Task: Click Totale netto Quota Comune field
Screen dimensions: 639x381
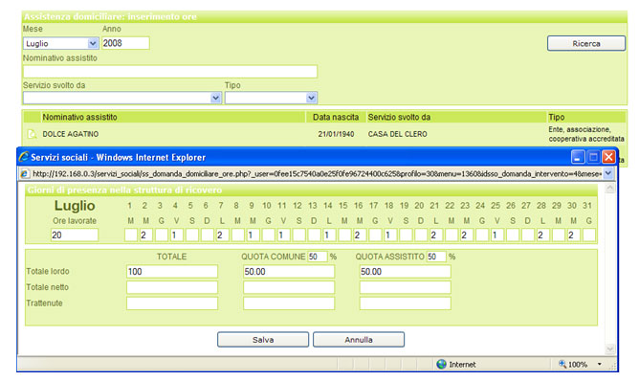Action: tap(289, 287)
